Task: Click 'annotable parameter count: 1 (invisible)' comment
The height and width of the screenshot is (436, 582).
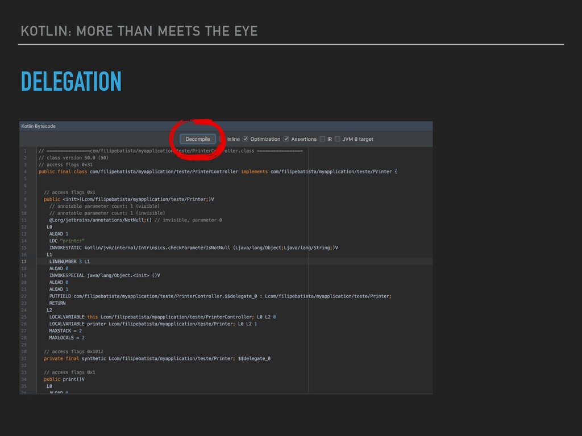Action: point(107,213)
